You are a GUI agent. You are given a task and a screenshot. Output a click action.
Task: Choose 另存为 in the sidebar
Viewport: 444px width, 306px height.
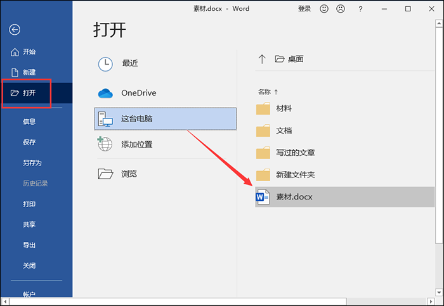(32, 163)
